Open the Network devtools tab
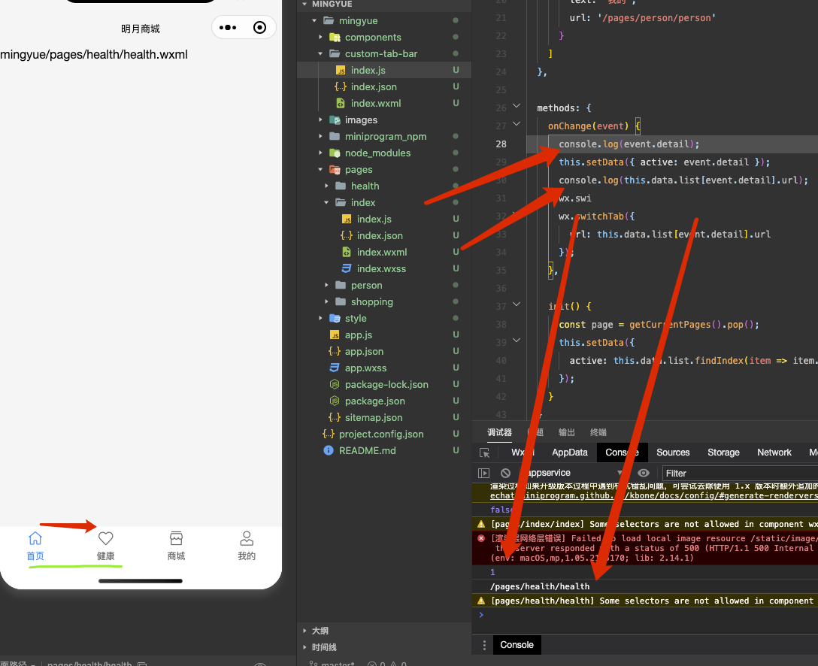The image size is (818, 666). coord(774,453)
